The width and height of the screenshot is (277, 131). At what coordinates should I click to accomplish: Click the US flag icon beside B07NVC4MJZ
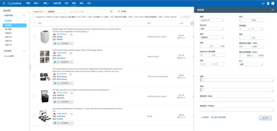(x=54, y=93)
